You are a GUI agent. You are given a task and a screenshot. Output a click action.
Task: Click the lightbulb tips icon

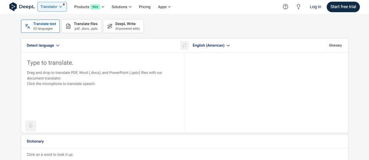pos(298,7)
